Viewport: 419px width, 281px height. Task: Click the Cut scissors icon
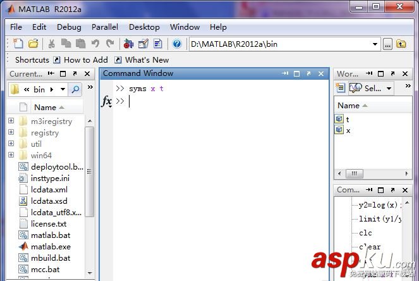tap(51, 44)
